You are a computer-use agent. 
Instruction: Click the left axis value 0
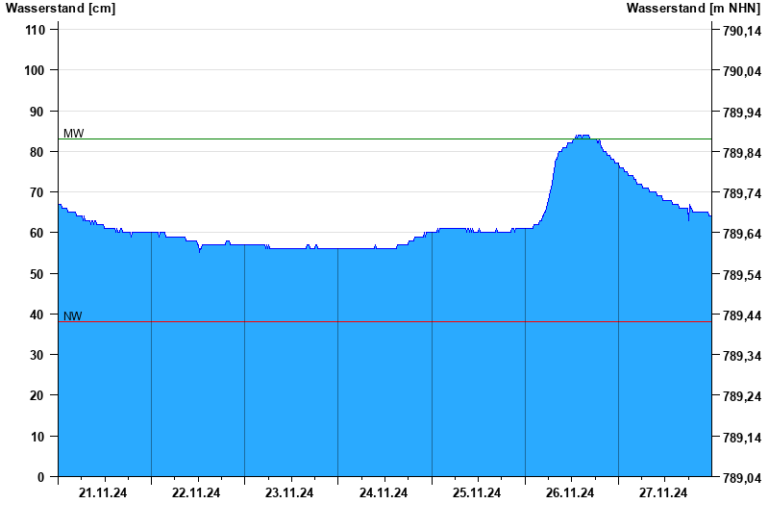40,477
